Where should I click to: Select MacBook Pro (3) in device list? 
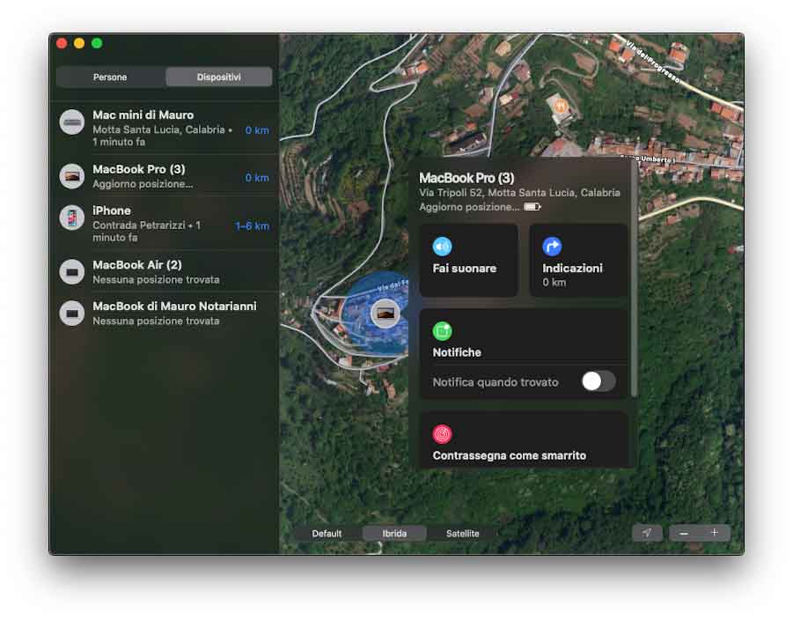pyautogui.click(x=165, y=175)
